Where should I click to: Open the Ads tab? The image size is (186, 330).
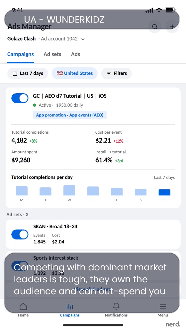tap(75, 54)
